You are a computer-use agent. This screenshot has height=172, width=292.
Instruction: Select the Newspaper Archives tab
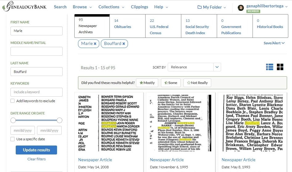pyautogui.click(x=92, y=26)
